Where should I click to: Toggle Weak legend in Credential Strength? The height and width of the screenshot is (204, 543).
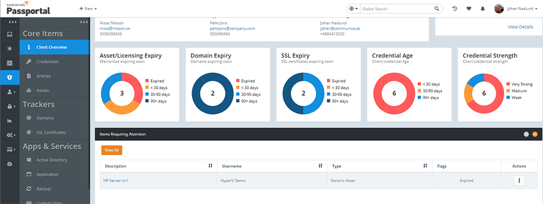(x=513, y=97)
